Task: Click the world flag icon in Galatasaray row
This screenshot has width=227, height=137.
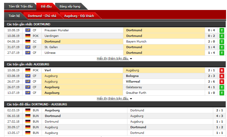Action: click(28, 87)
